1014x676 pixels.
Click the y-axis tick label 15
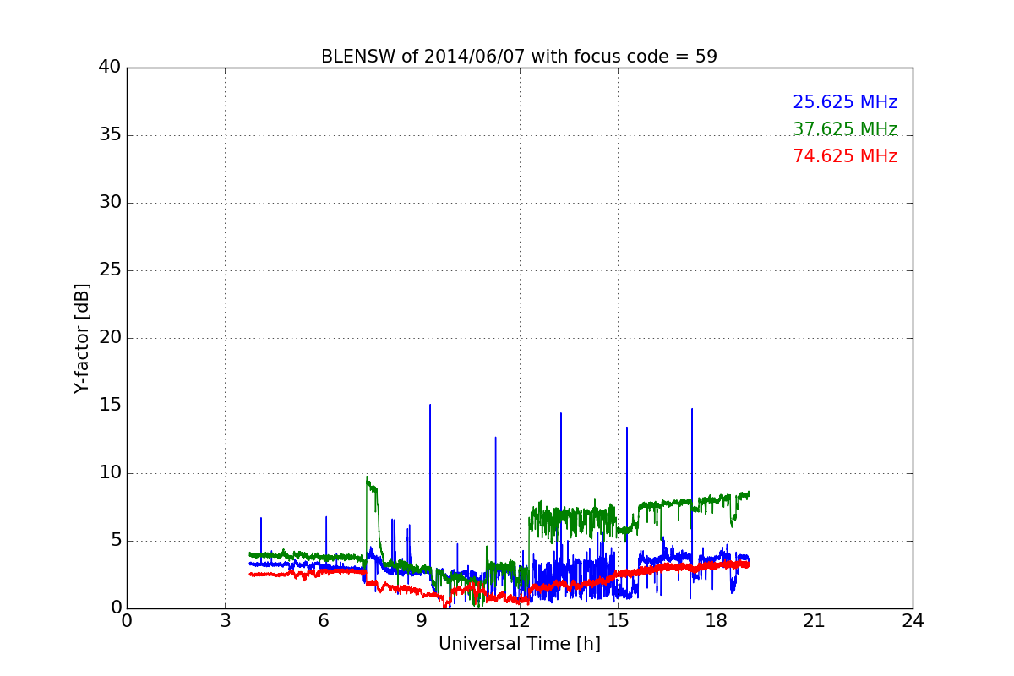(110, 406)
